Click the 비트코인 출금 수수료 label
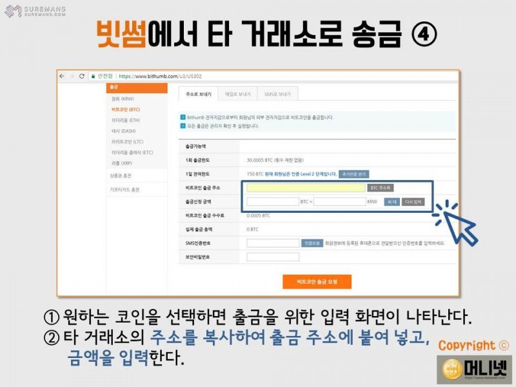Viewport: 516px width, 387px height. [204, 215]
